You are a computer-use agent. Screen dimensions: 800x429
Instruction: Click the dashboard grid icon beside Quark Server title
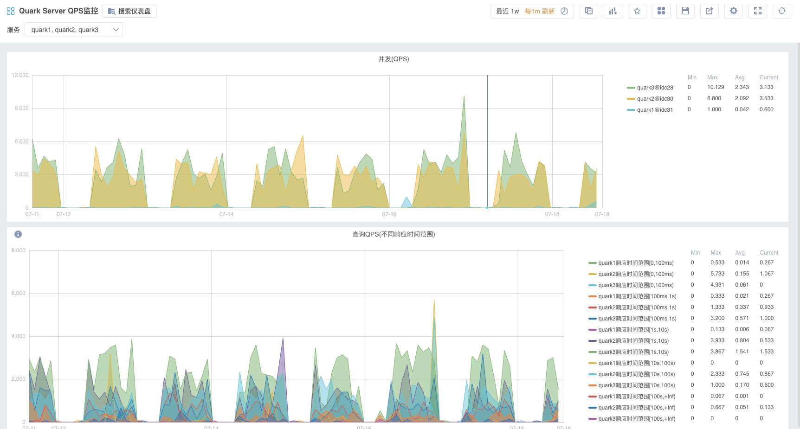click(x=11, y=11)
